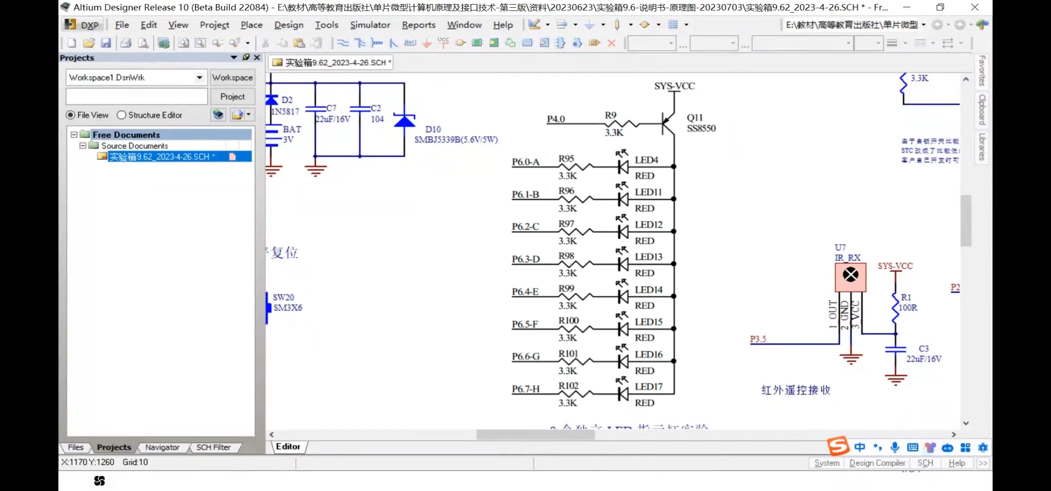Open the file path address dropdown
The image size is (1051, 491).
click(x=924, y=25)
